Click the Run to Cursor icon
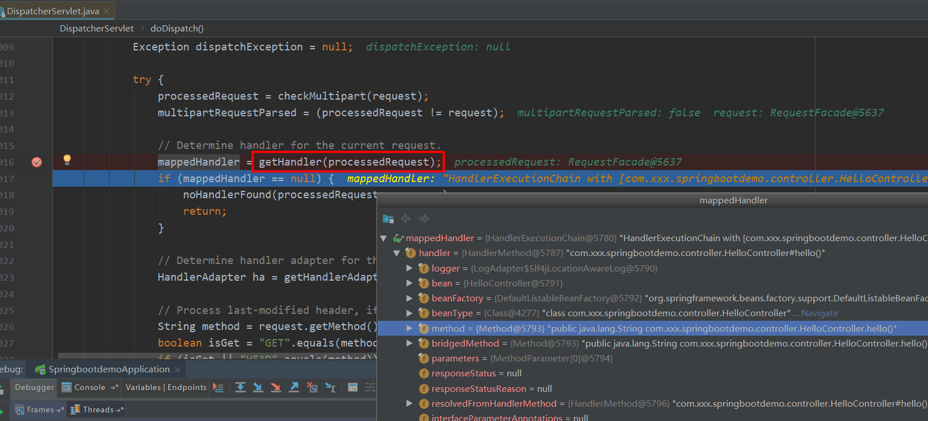The width and height of the screenshot is (928, 421). point(330,388)
